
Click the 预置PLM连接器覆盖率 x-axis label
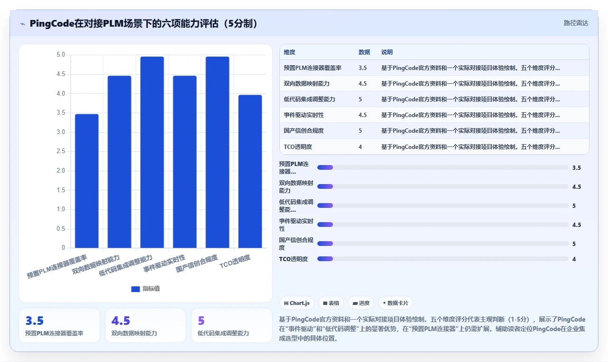[57, 267]
